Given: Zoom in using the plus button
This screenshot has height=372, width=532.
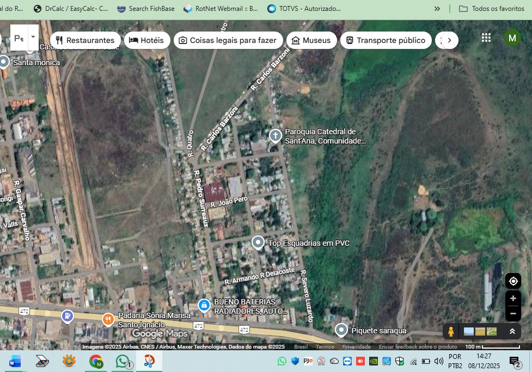Looking at the screenshot, I should click(x=513, y=299).
